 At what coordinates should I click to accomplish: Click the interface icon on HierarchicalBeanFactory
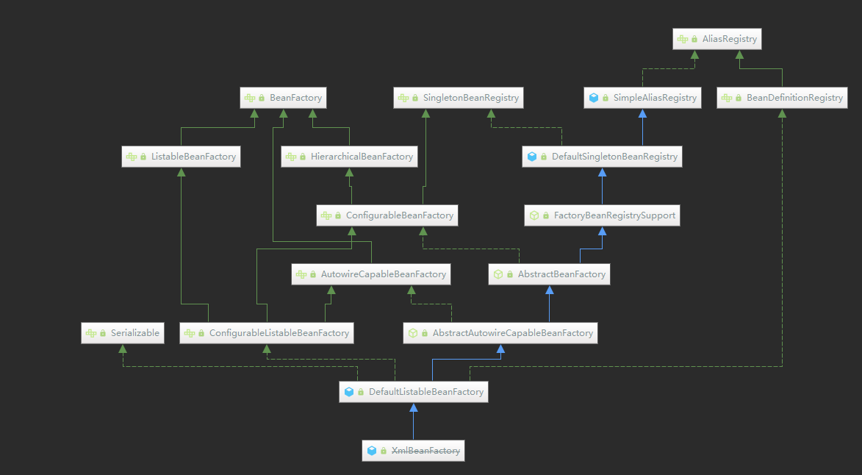(291, 157)
